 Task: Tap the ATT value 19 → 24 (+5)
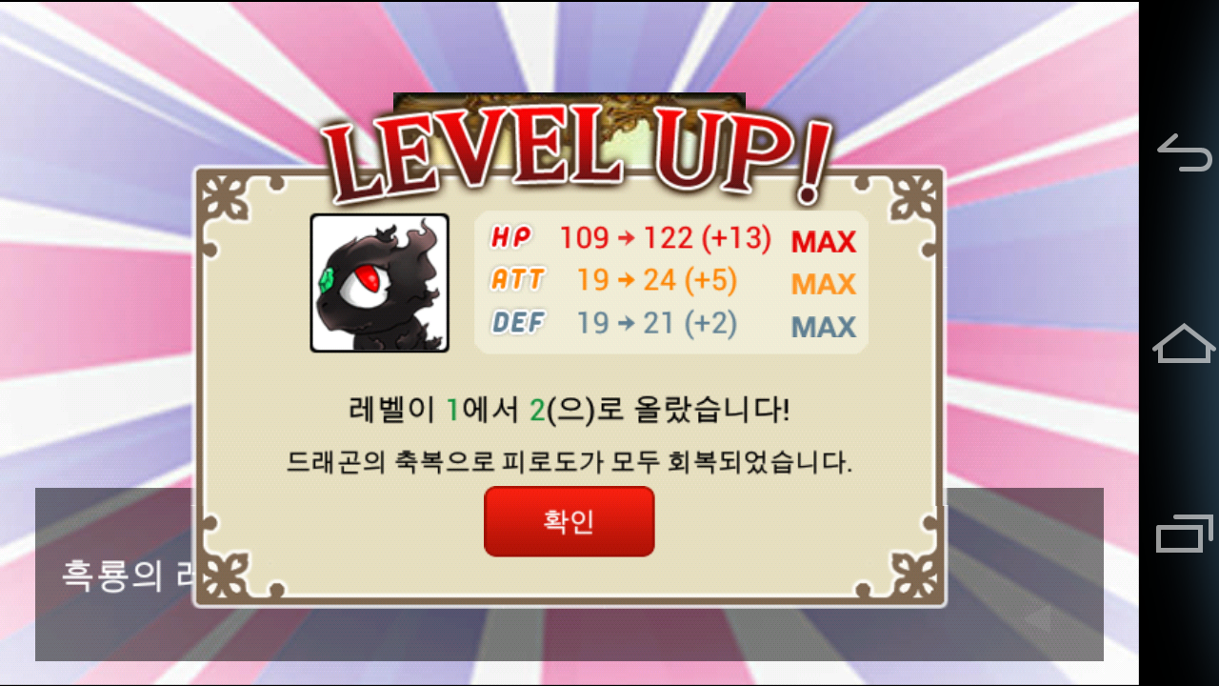pyautogui.click(x=657, y=280)
